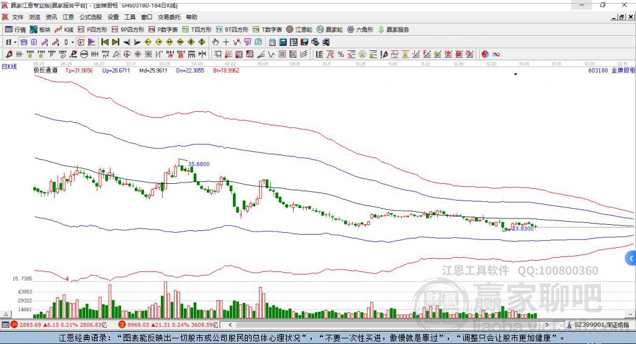Open the 公式选股 menu

(91, 17)
